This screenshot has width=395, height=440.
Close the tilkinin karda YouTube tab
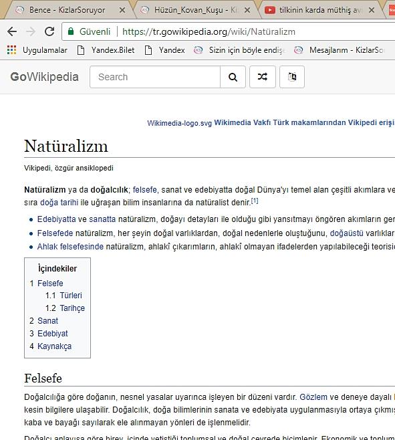tap(372, 10)
